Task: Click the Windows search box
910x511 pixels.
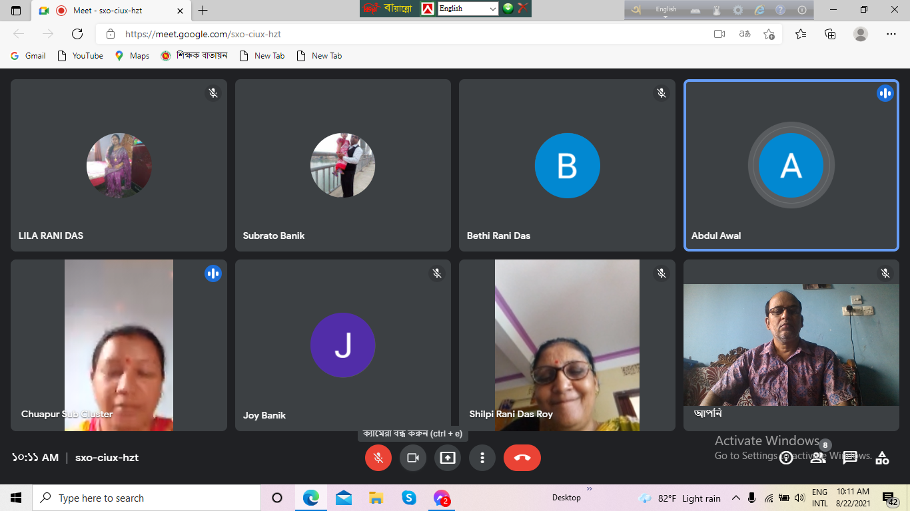Action: click(x=147, y=498)
